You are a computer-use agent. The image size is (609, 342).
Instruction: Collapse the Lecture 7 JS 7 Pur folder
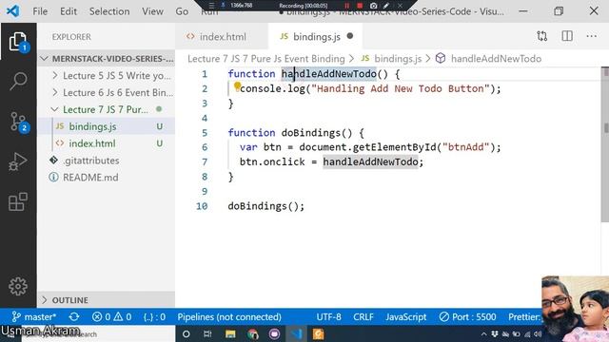tap(107, 110)
